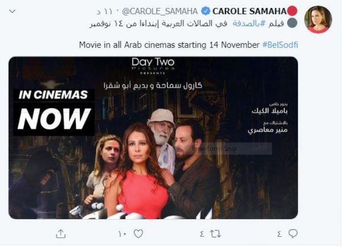
Task: Click the retweet count number ٤
Action: pos(202,234)
